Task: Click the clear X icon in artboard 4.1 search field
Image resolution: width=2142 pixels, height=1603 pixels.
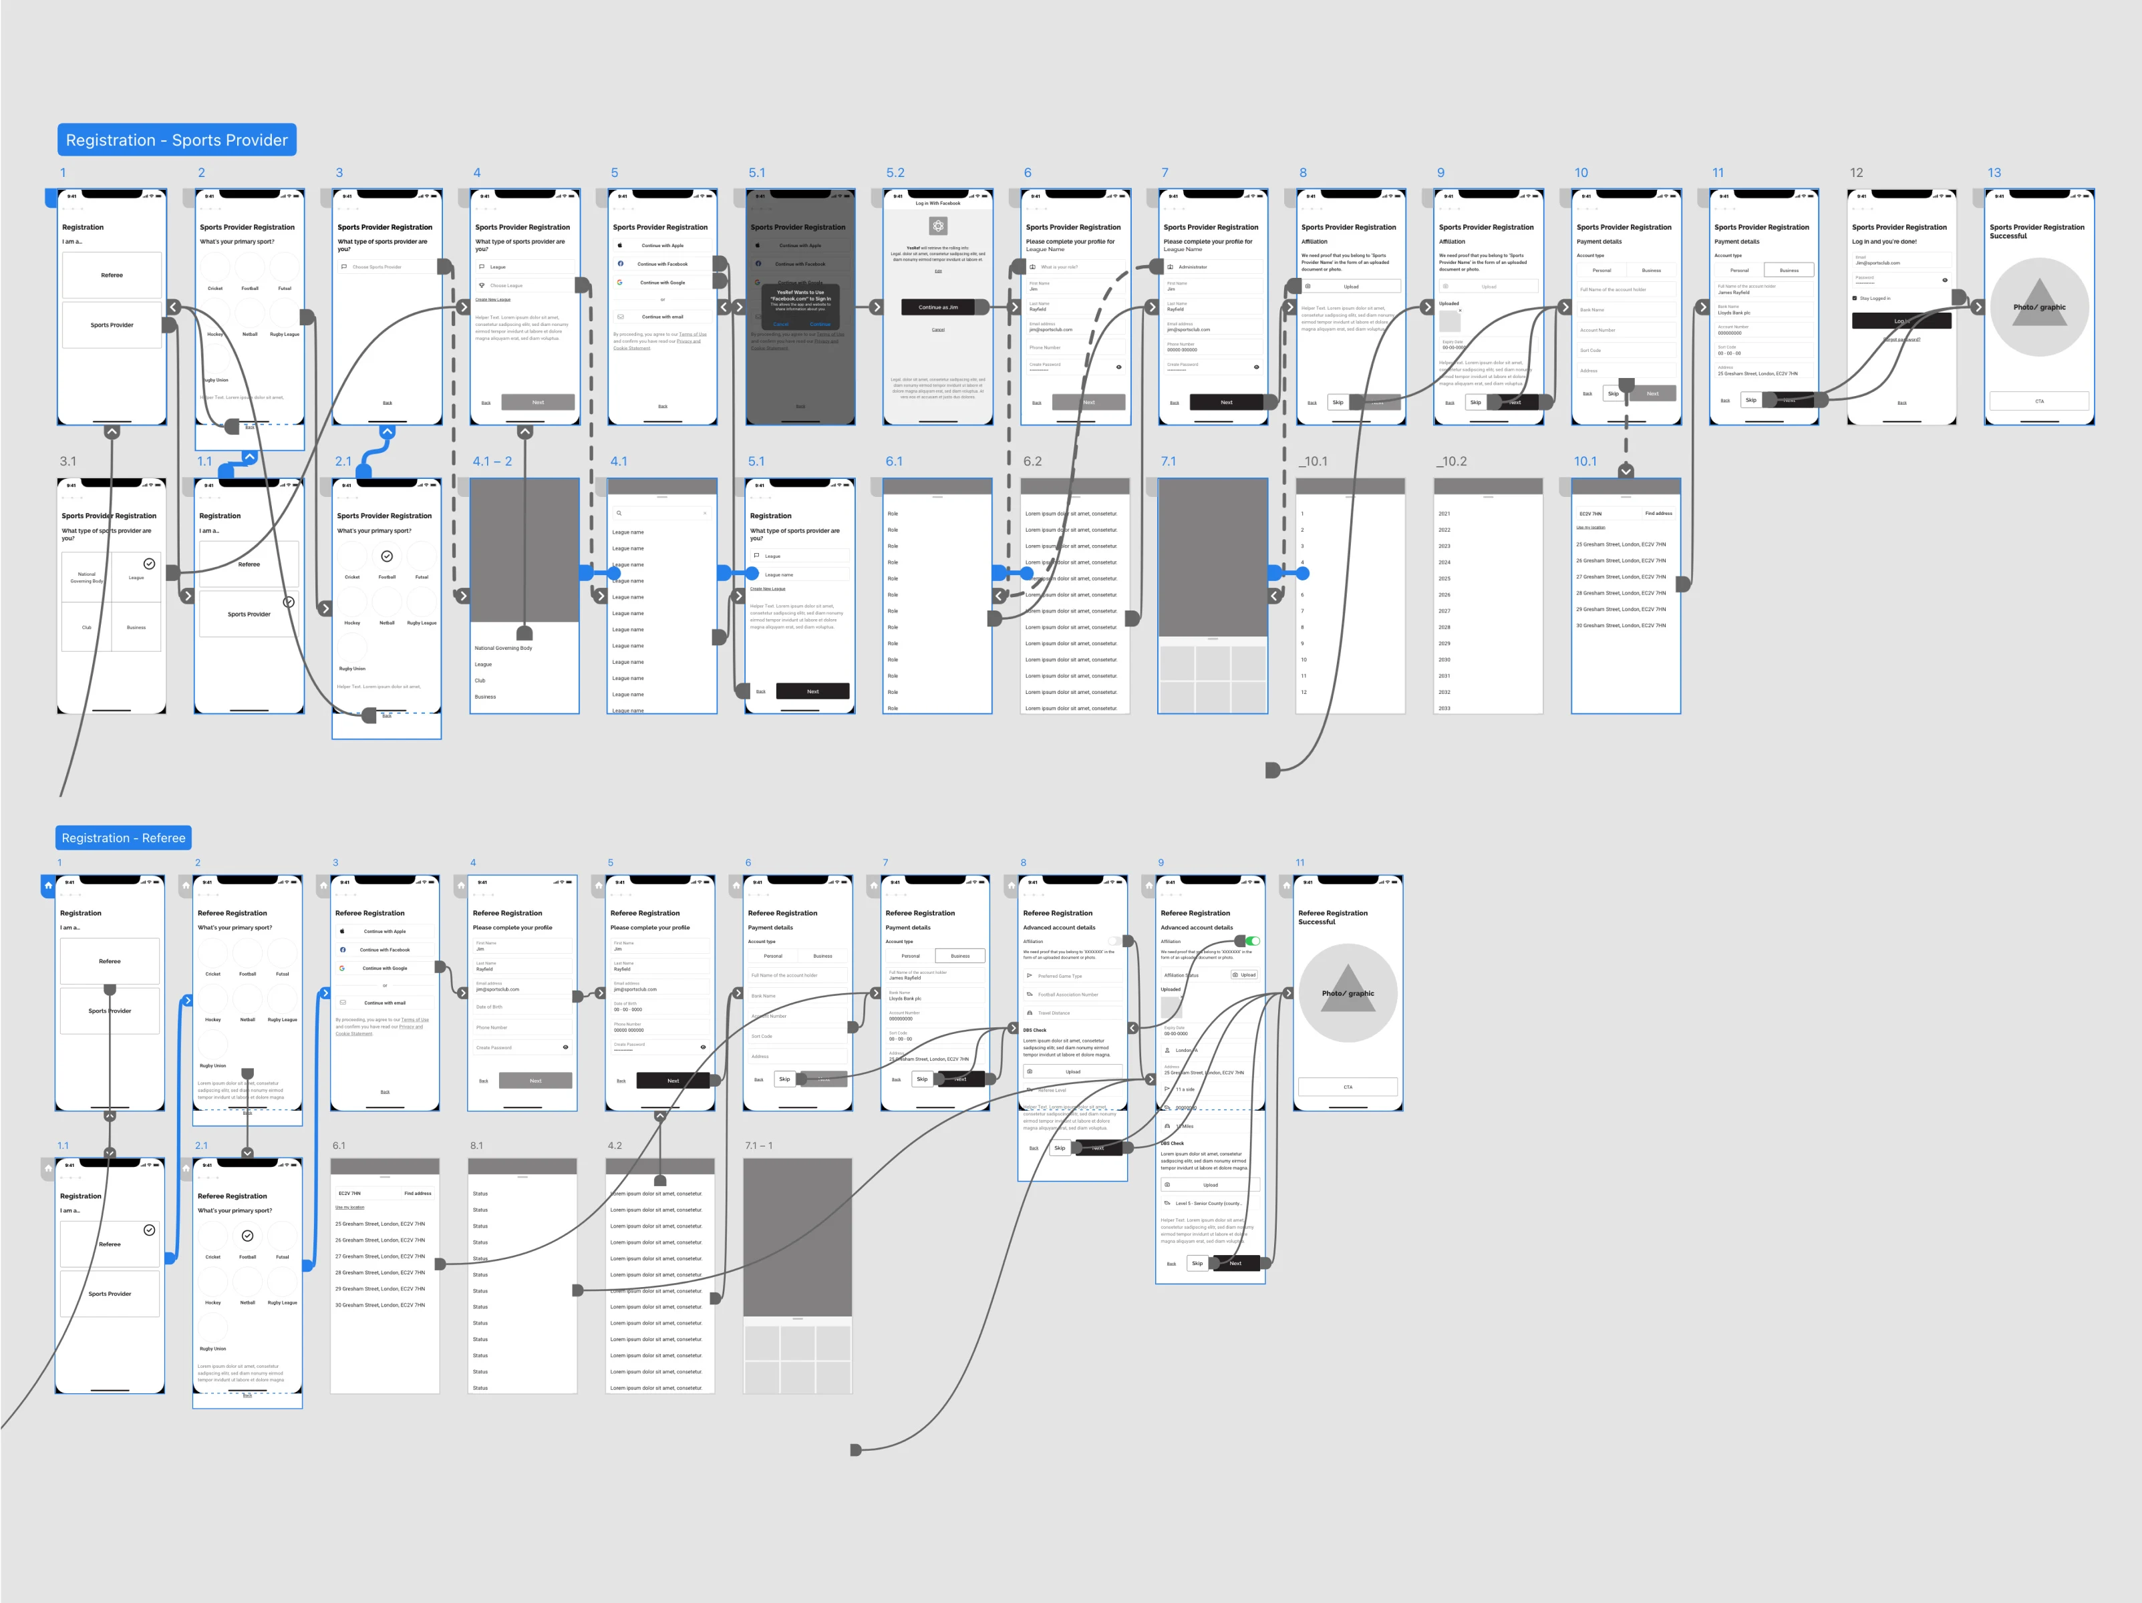Action: point(705,513)
